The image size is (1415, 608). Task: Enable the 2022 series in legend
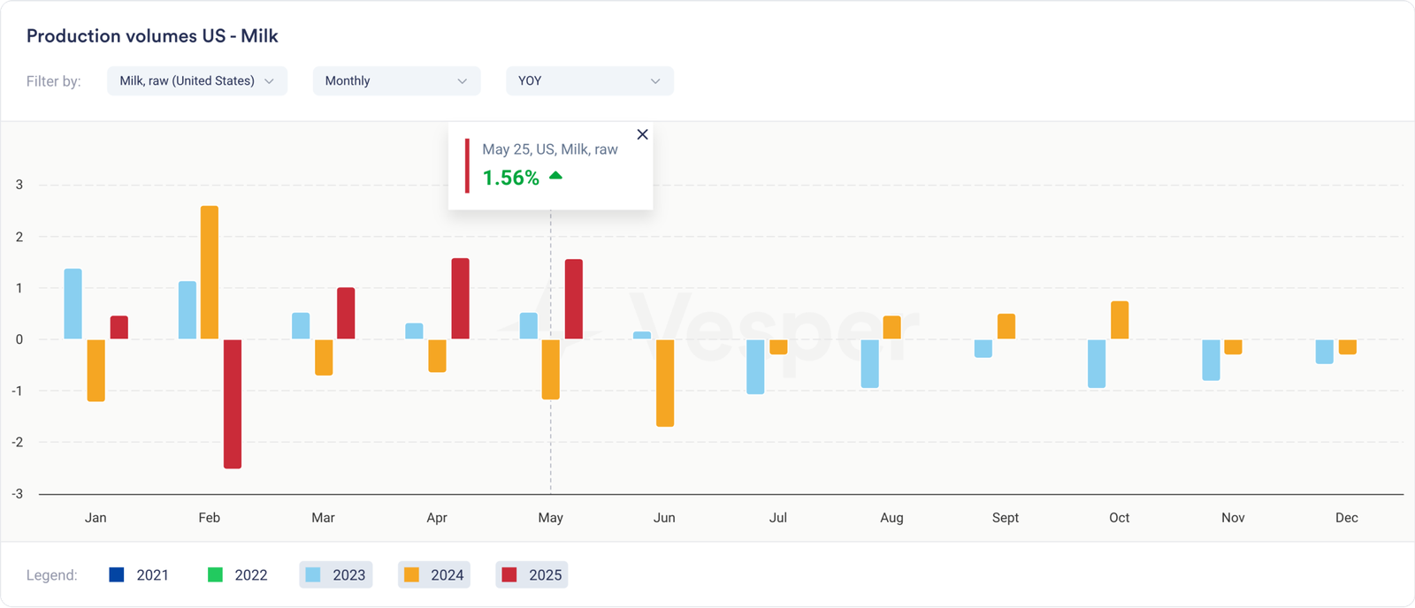[x=237, y=575]
